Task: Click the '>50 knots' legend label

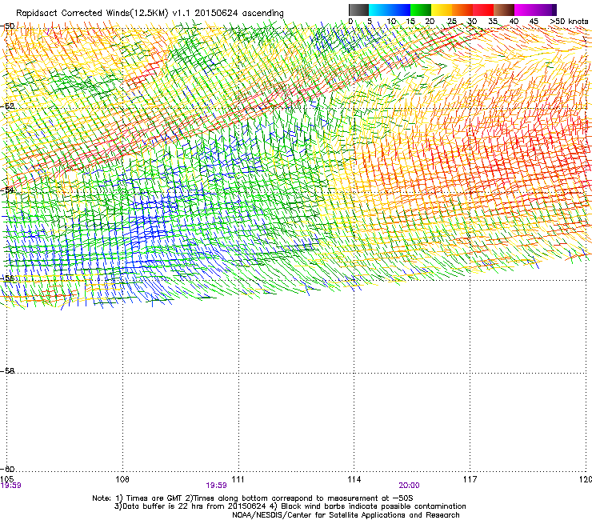Action: tap(569, 22)
